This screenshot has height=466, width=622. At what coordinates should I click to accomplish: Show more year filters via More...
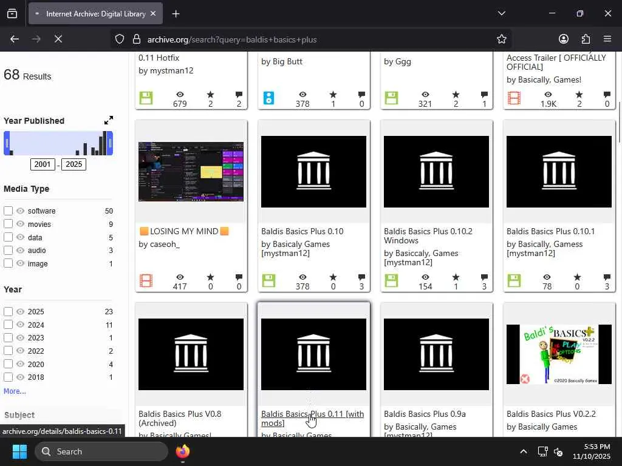(x=15, y=391)
